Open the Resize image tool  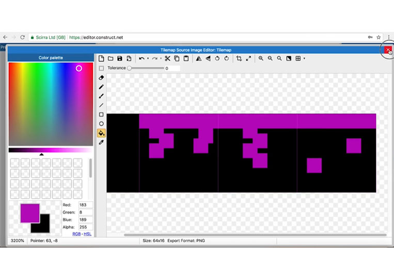pyautogui.click(x=248, y=58)
